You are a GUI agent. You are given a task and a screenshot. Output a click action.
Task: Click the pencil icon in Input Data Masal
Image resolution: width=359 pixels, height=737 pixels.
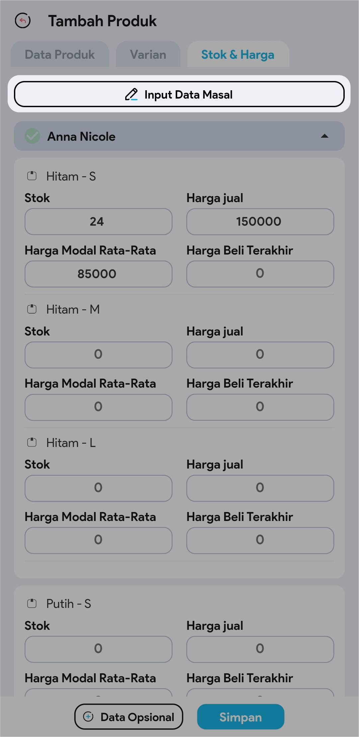click(131, 95)
